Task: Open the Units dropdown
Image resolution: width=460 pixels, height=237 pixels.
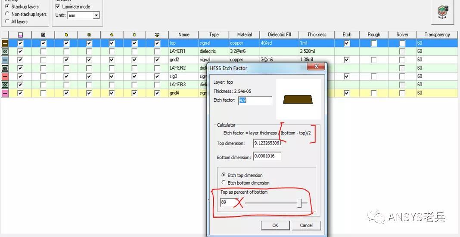Action: coord(96,15)
